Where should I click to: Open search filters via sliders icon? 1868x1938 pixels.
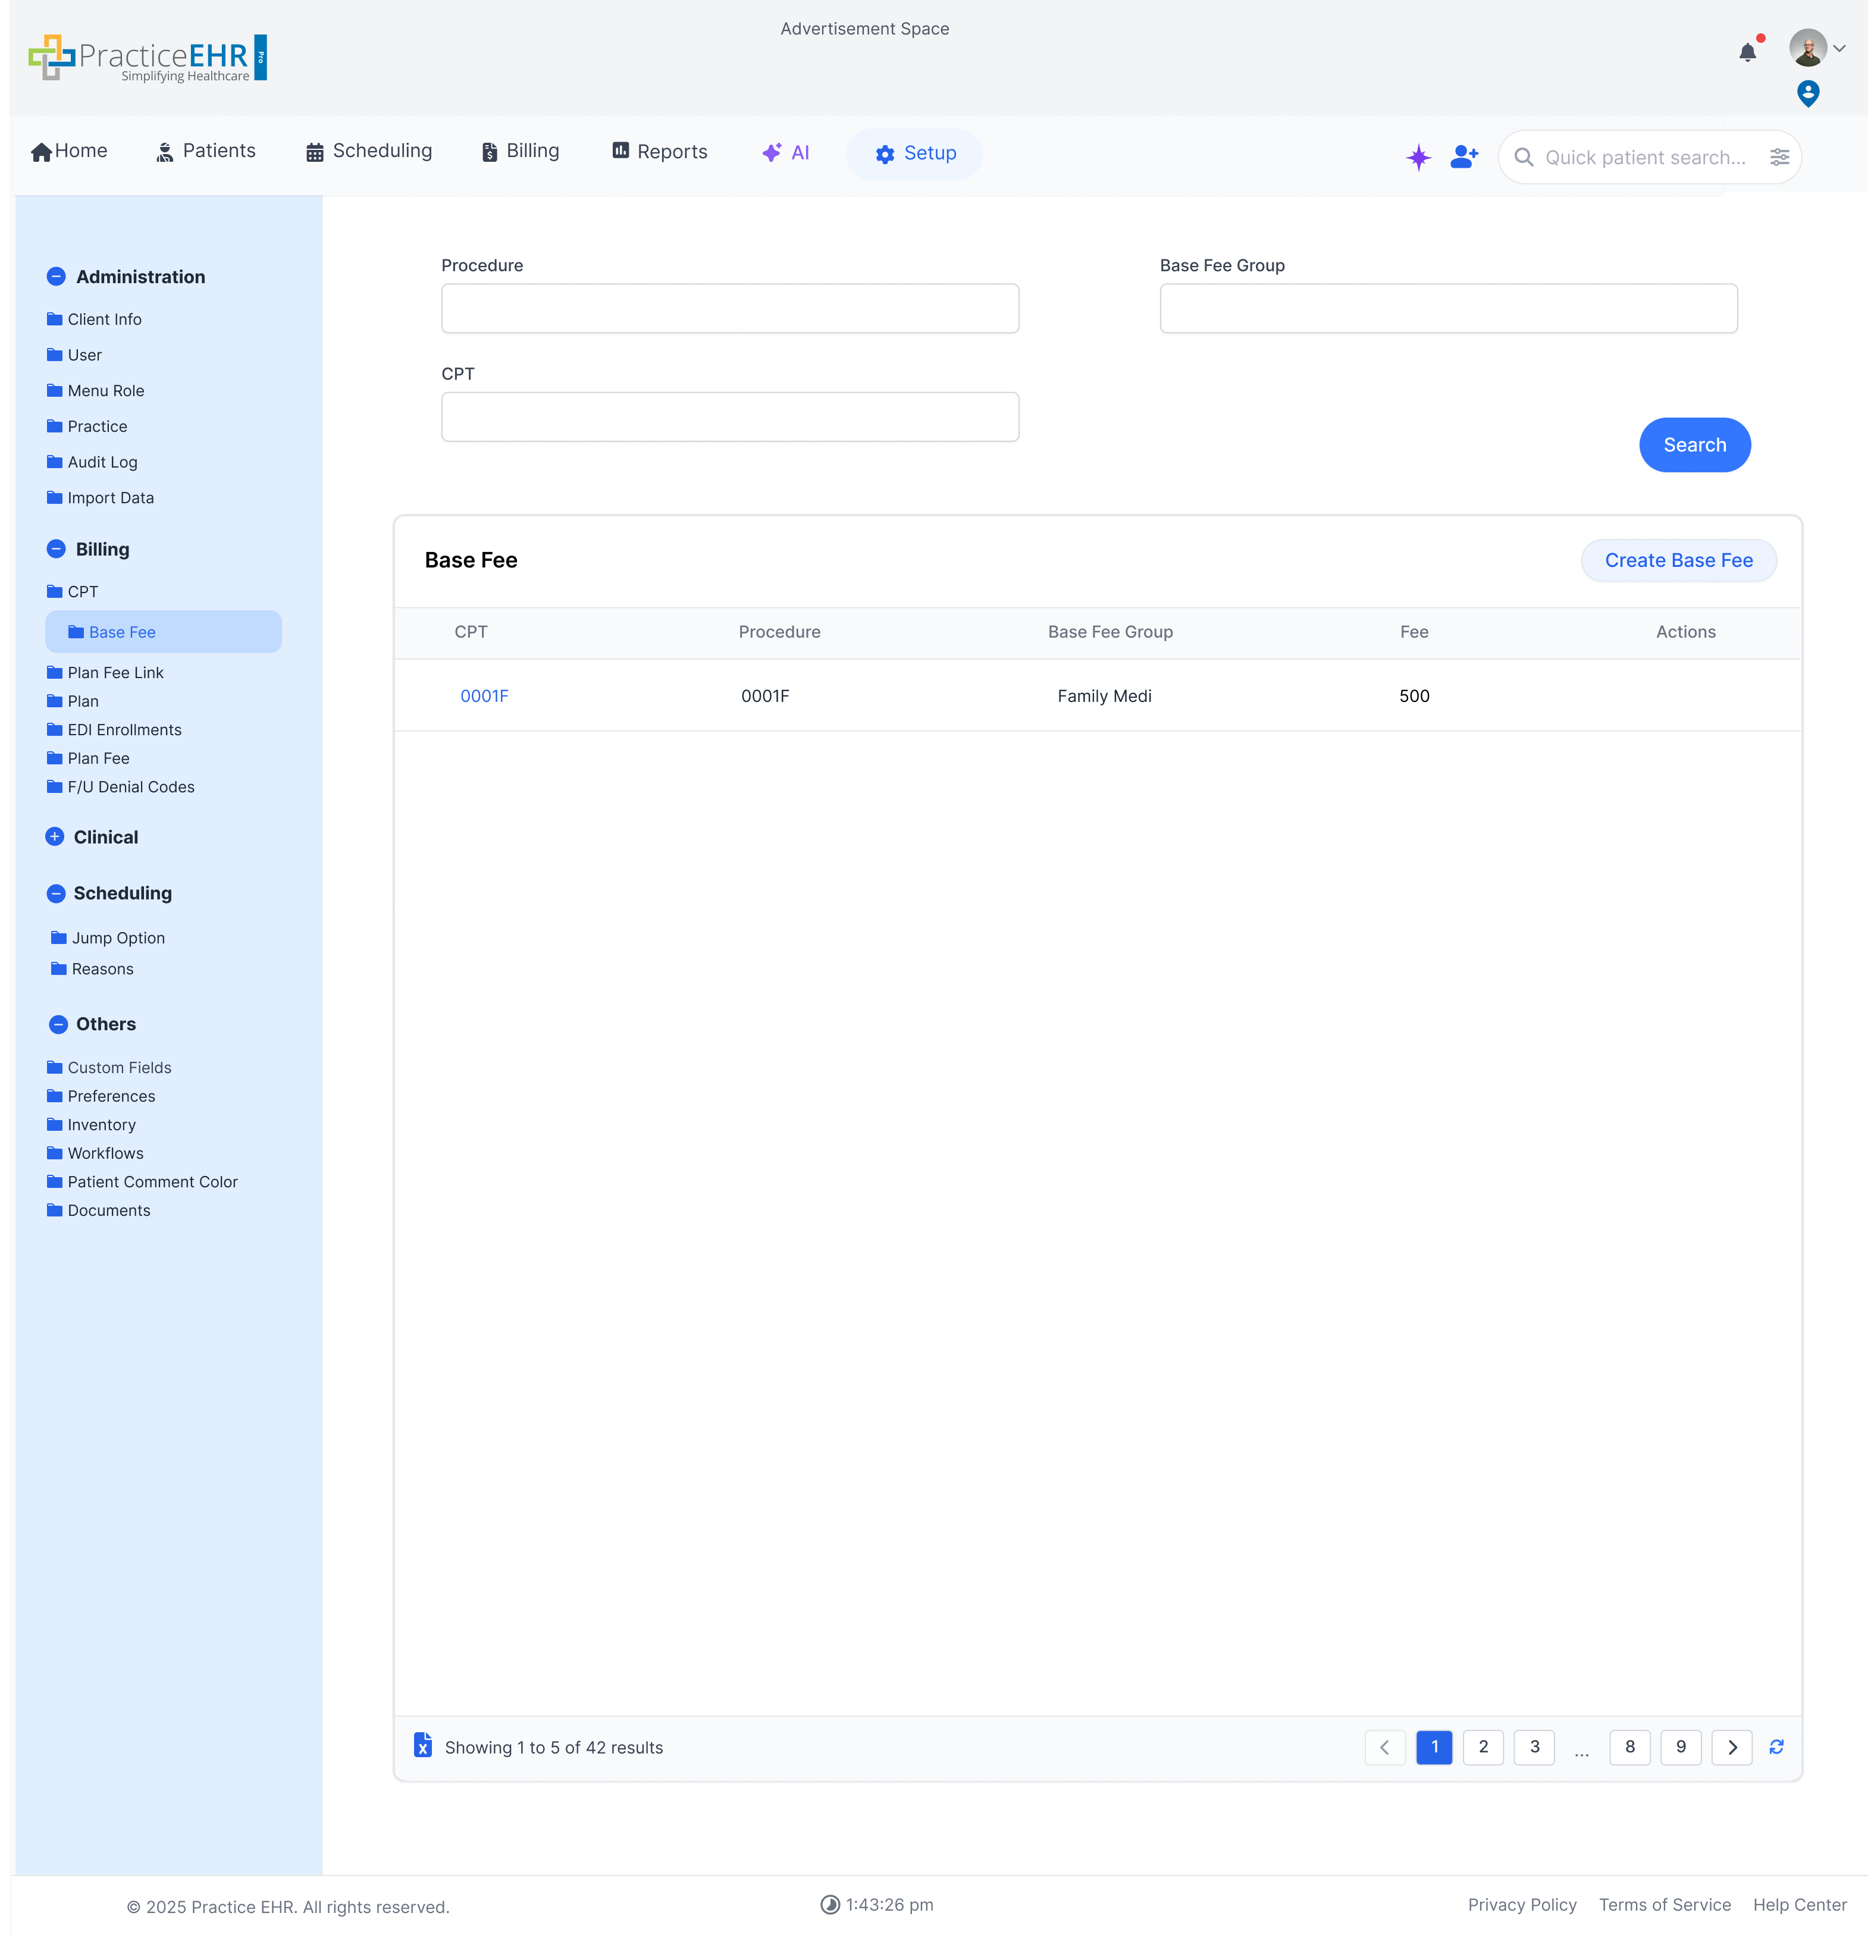(1780, 156)
